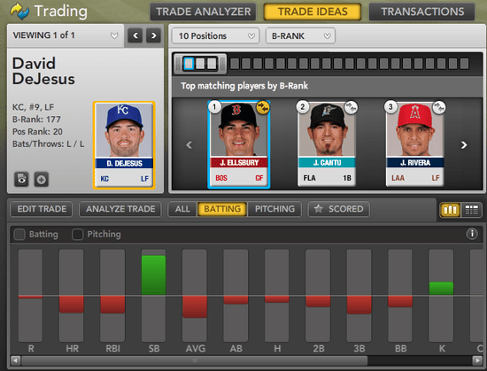The width and height of the screenshot is (487, 371).
Task: Select the J. Rivera player card
Action: [415, 144]
